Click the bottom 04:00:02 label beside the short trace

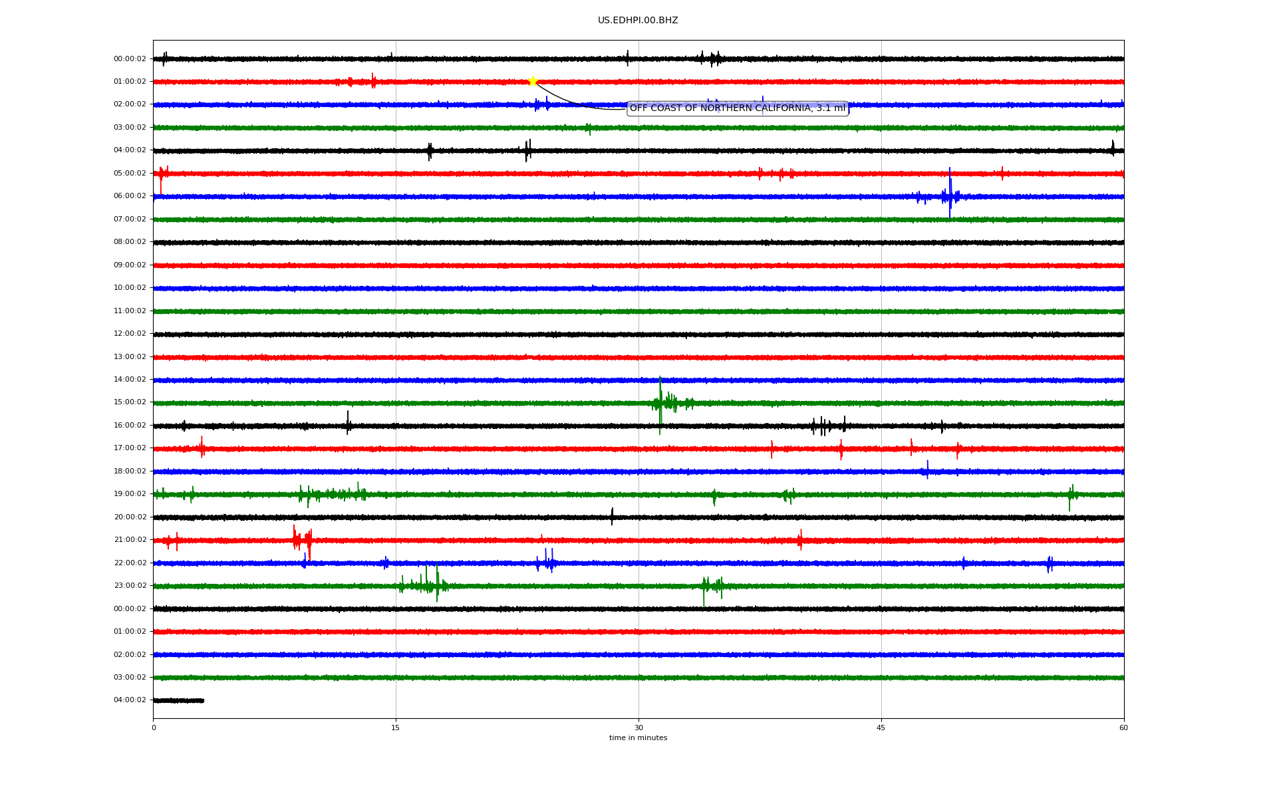[130, 700]
